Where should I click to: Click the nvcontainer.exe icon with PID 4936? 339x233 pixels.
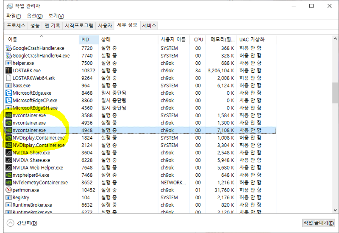[8, 123]
